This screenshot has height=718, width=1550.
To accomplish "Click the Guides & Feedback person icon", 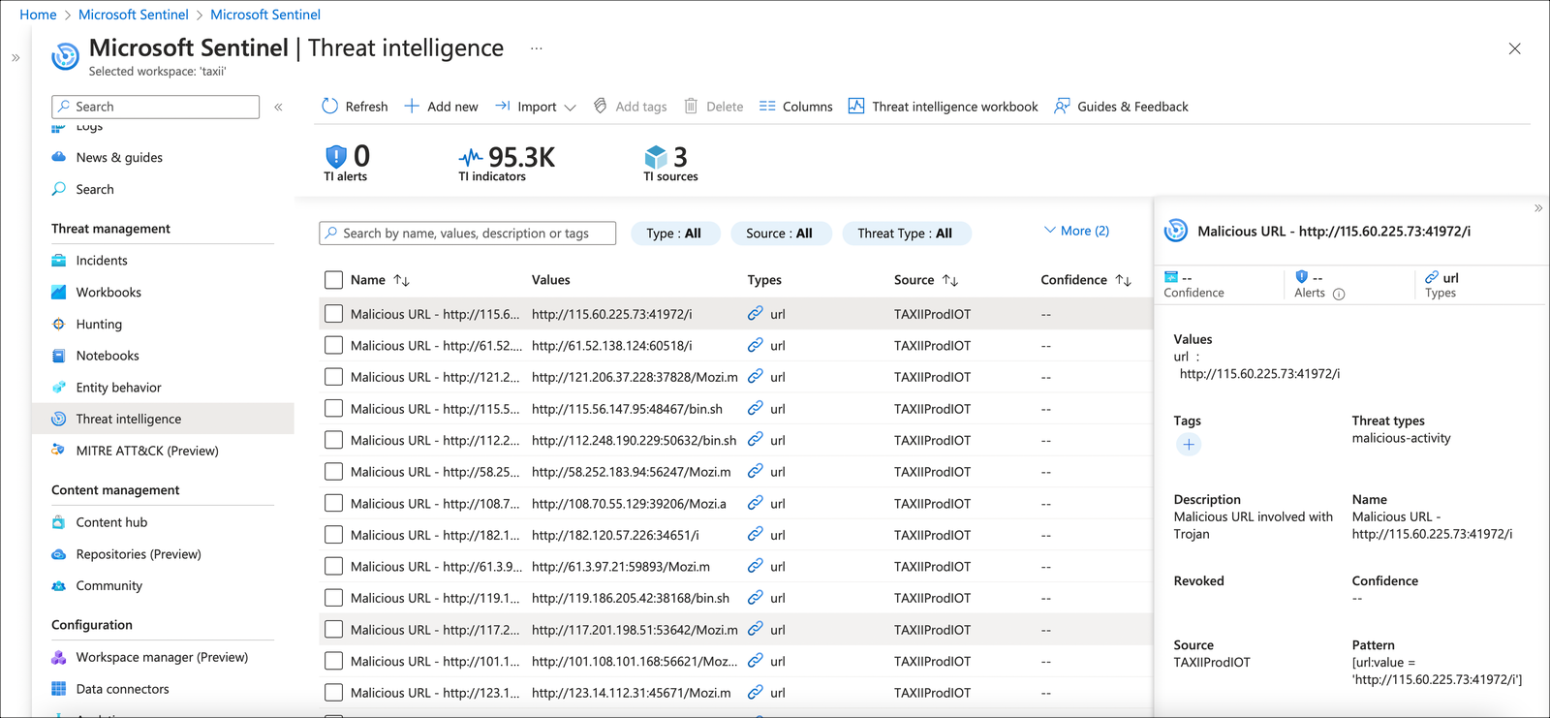I will 1063,107.
